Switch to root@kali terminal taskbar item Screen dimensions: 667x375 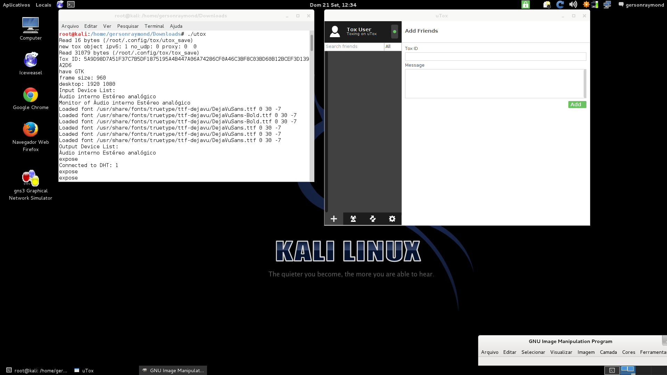(36, 370)
